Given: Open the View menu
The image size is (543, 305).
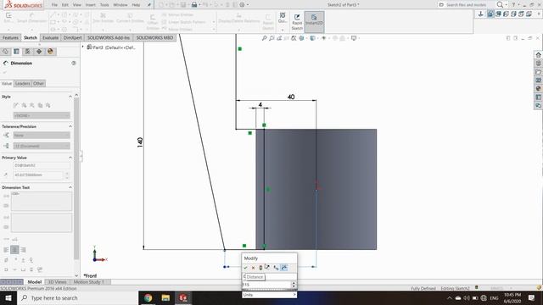Looking at the screenshot, I should (x=77, y=5).
